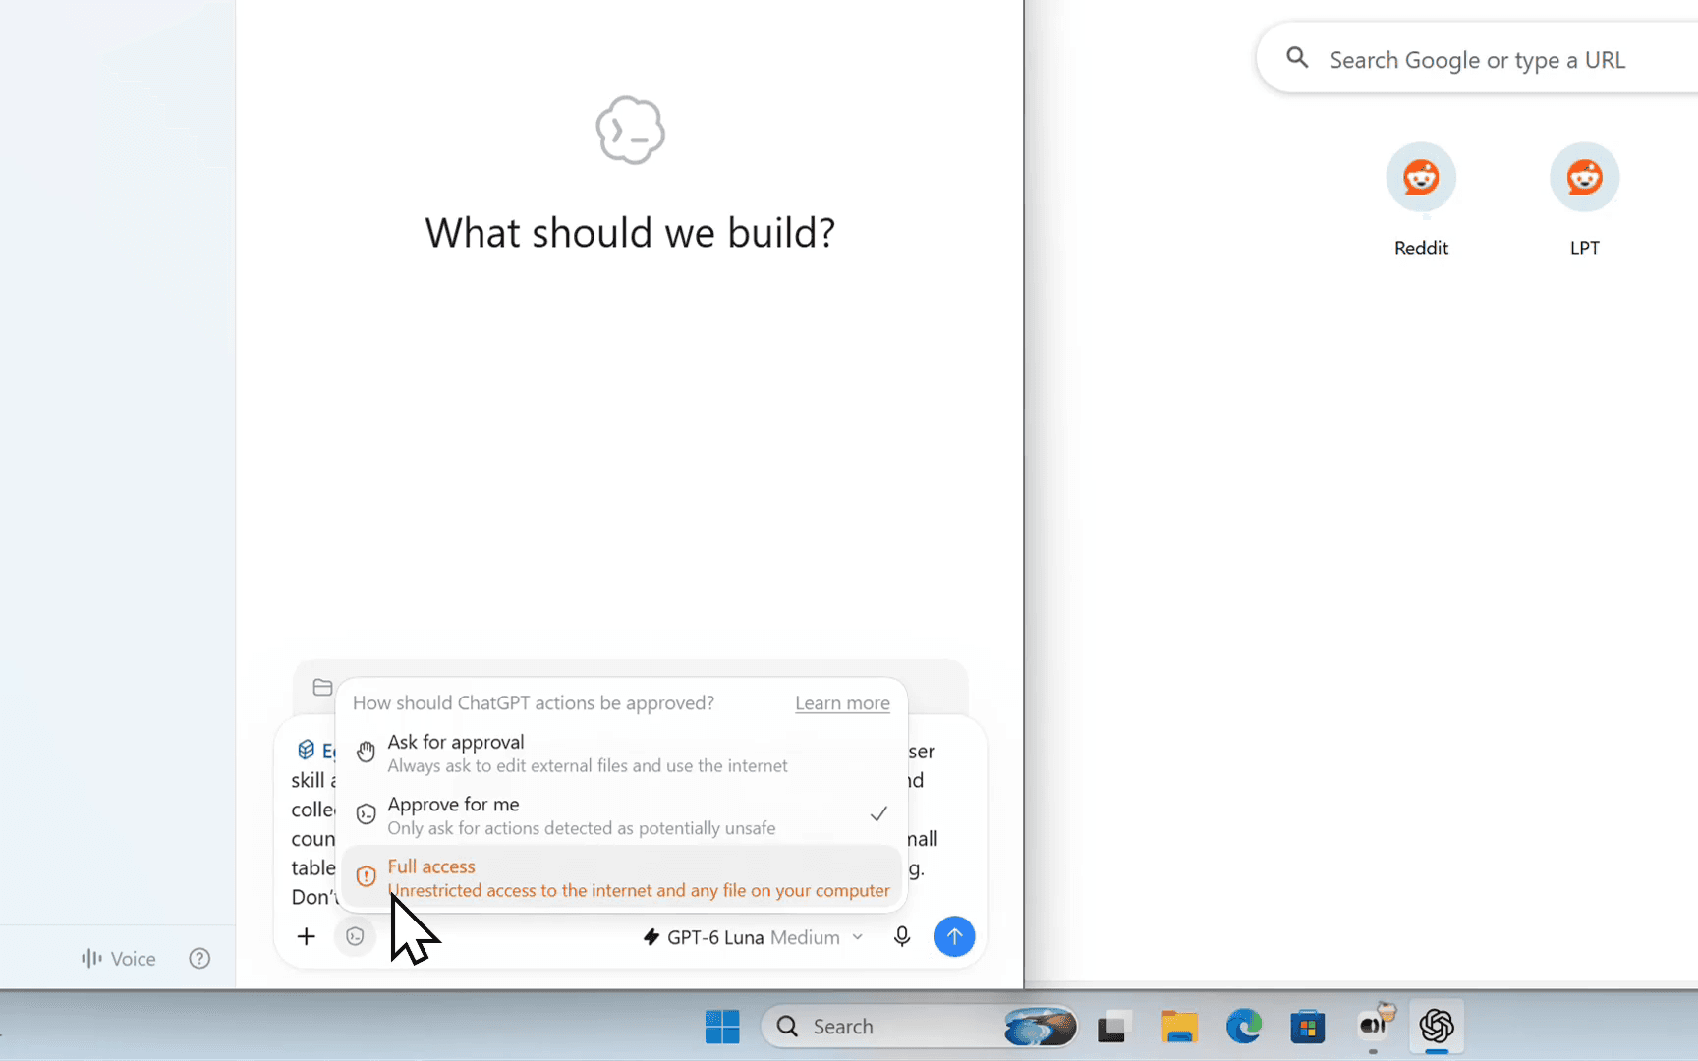Image resolution: width=1698 pixels, height=1061 pixels.
Task: Click the "What should we build?" heading
Action: tap(630, 233)
